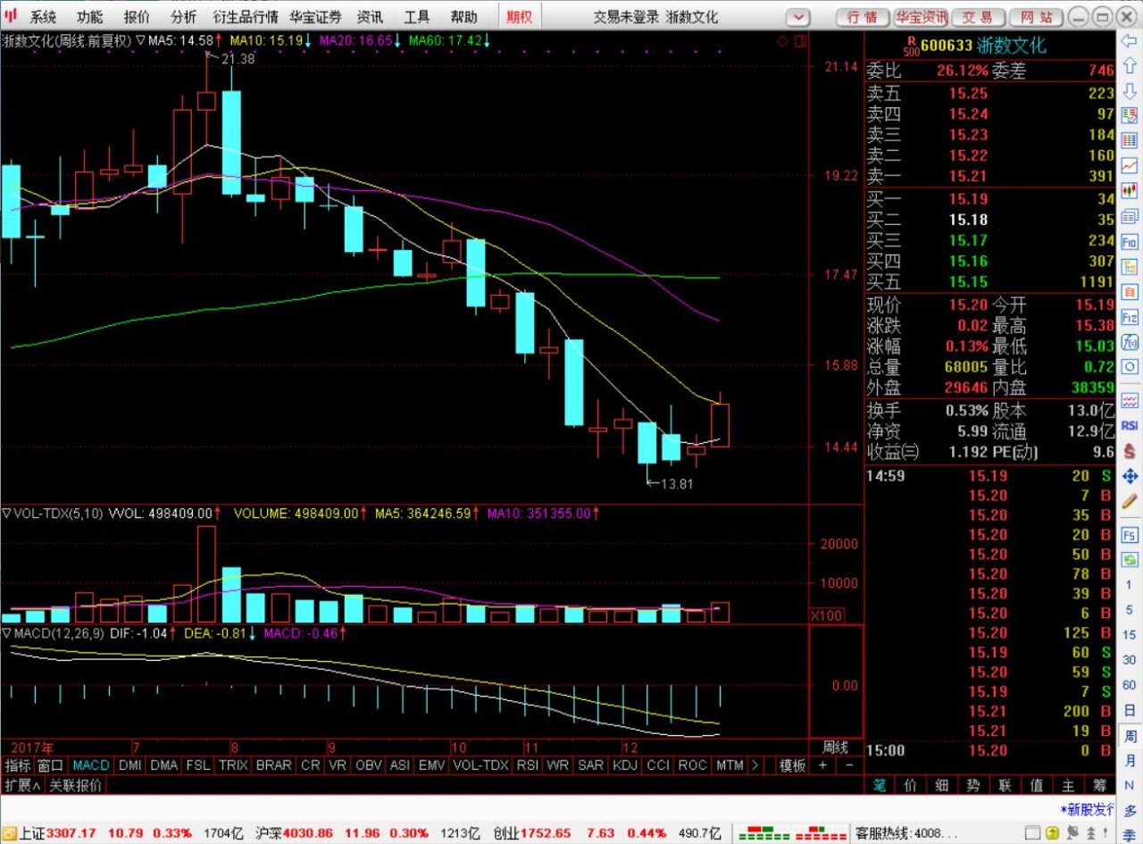This screenshot has width=1143, height=844.
Task: Click the 交易 button at top right
Action: [977, 17]
